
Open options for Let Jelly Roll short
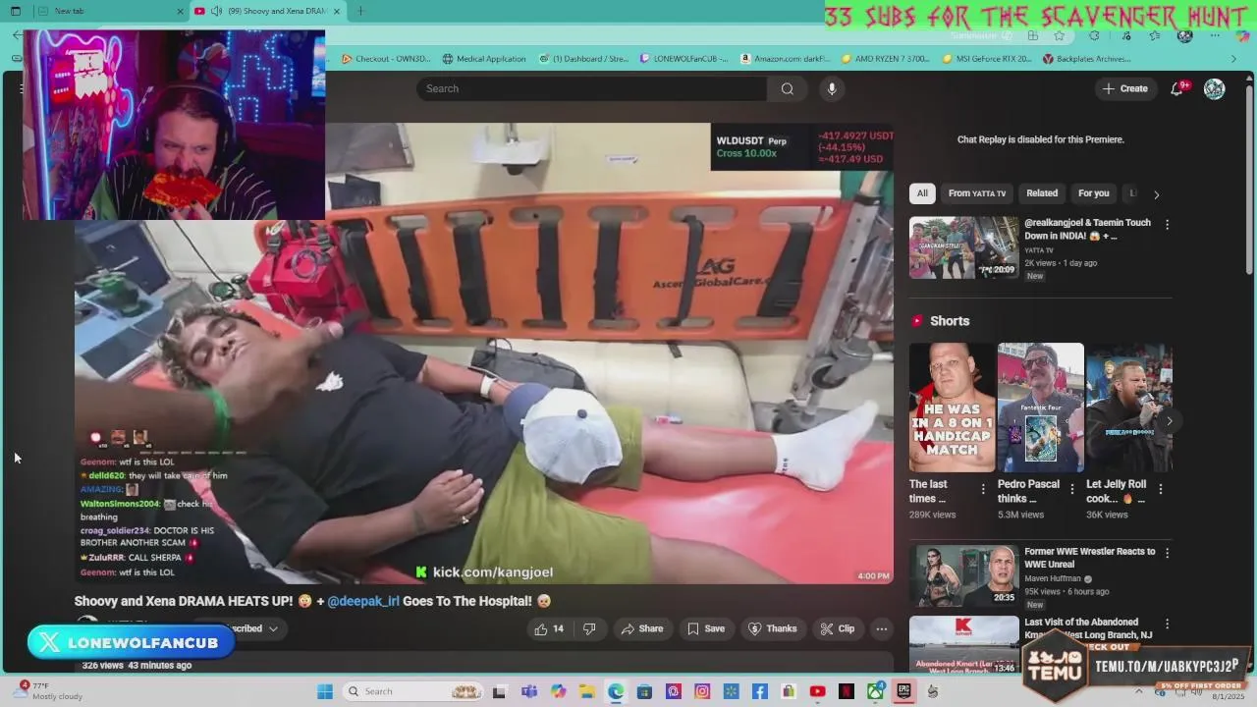pos(1160,488)
